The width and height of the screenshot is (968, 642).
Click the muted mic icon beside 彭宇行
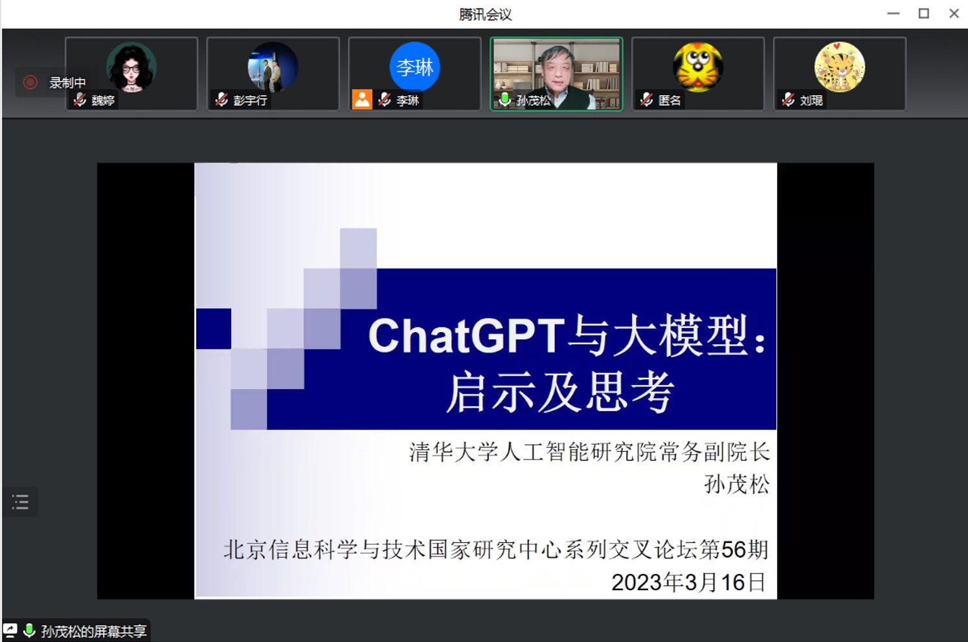click(221, 100)
